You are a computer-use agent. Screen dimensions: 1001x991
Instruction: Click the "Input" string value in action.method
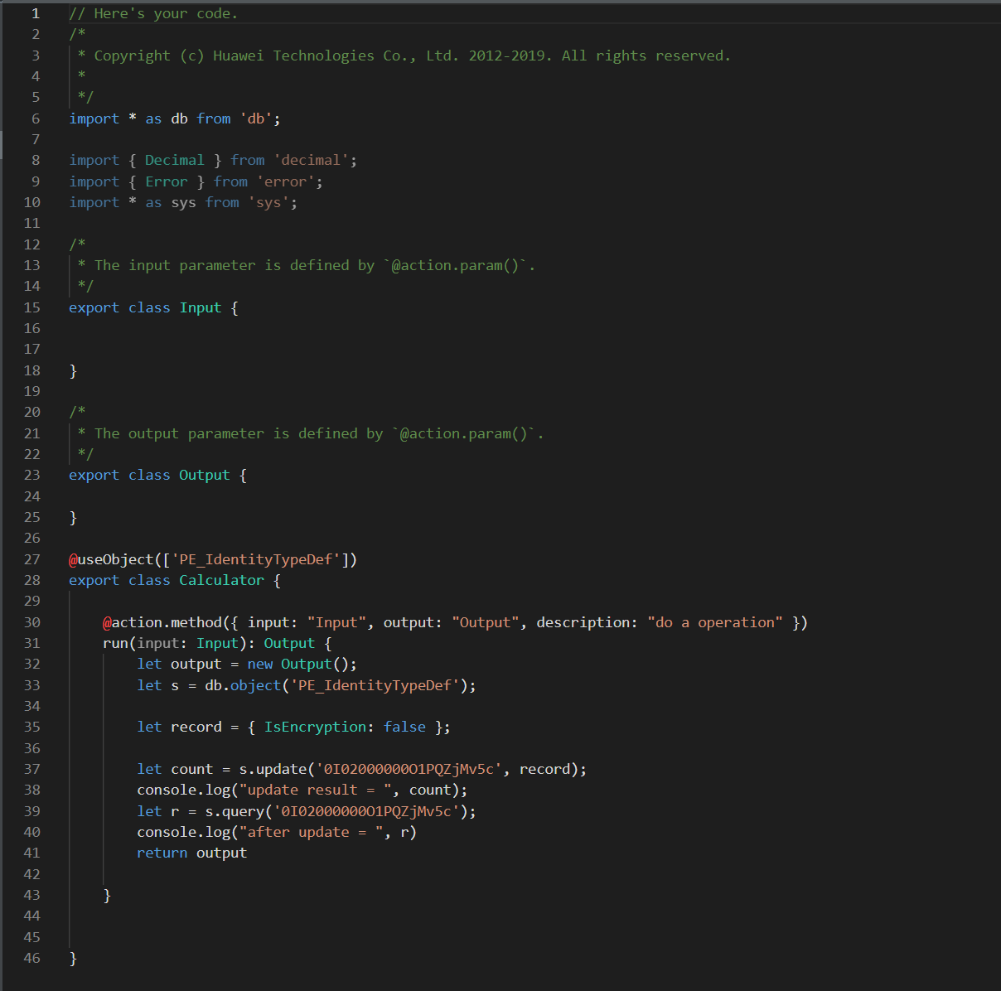(x=337, y=622)
